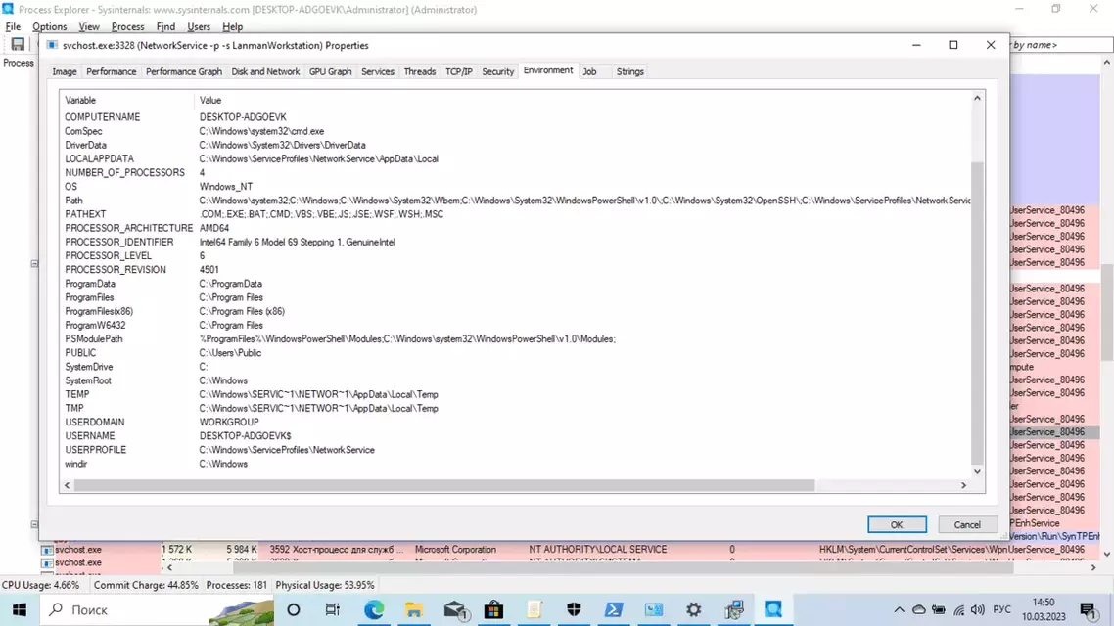Select the USERPROFILE variable row

(517, 450)
